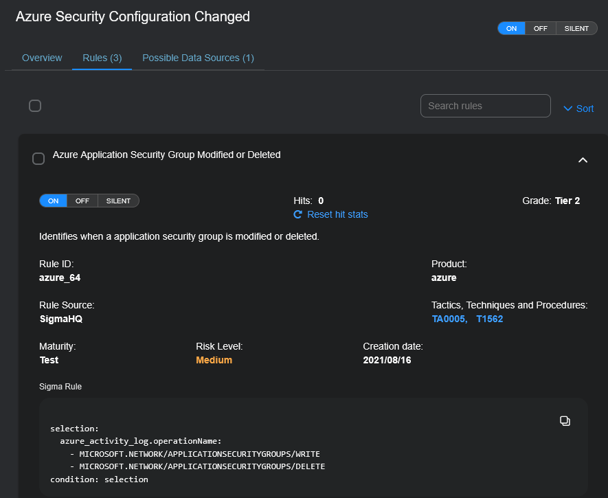Switch the rule state to OFF
Screen dimensions: 608x498
coord(82,201)
